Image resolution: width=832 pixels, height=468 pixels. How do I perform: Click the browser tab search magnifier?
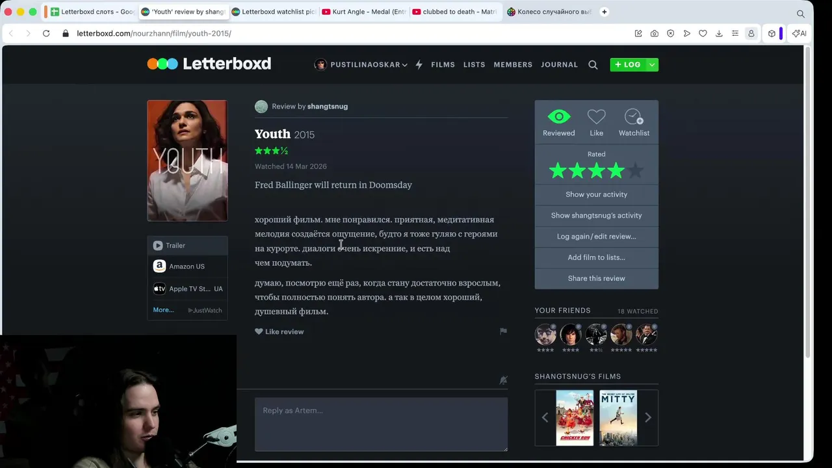pyautogui.click(x=801, y=13)
